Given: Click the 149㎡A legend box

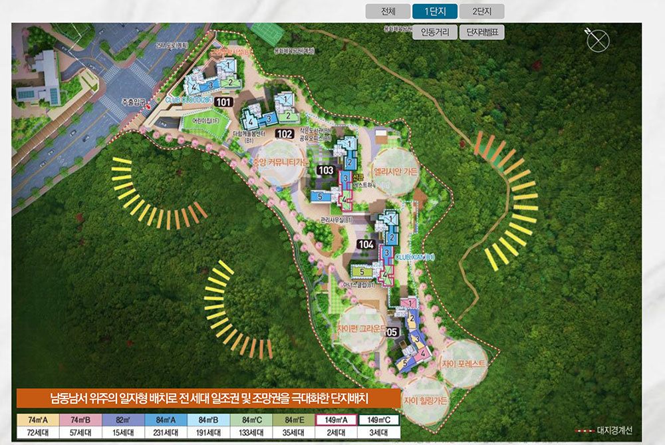Looking at the screenshot, I should (x=336, y=420).
